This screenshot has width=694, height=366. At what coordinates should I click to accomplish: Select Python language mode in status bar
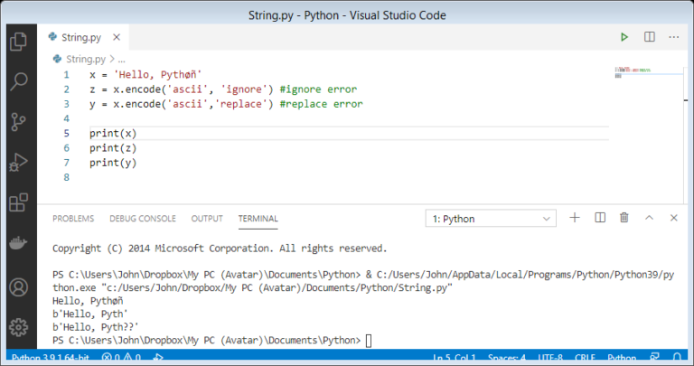tap(622, 359)
